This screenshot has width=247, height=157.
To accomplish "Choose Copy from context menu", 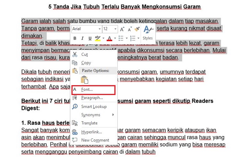I will coord(86,63).
